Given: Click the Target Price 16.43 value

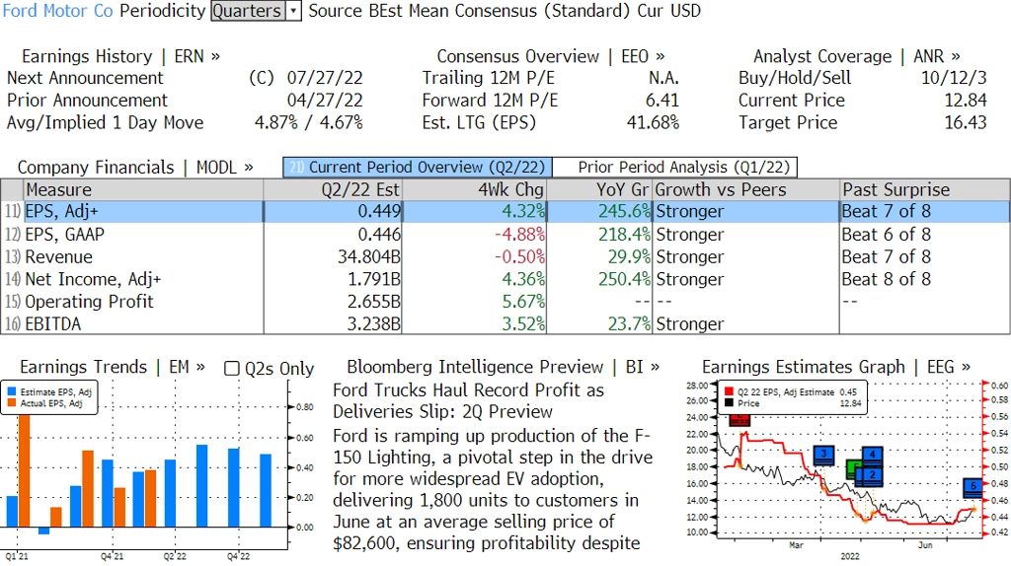Looking at the screenshot, I should click(x=966, y=123).
